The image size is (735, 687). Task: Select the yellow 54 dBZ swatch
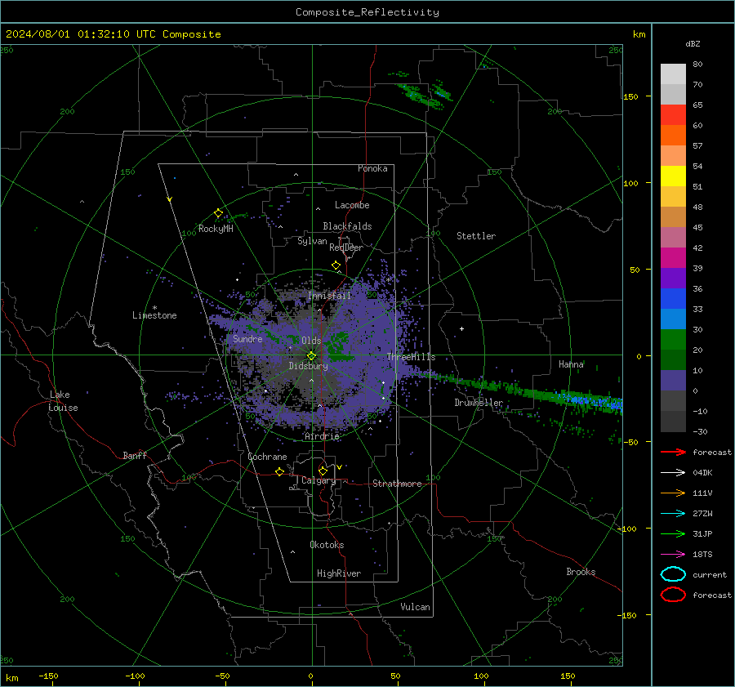click(x=673, y=176)
